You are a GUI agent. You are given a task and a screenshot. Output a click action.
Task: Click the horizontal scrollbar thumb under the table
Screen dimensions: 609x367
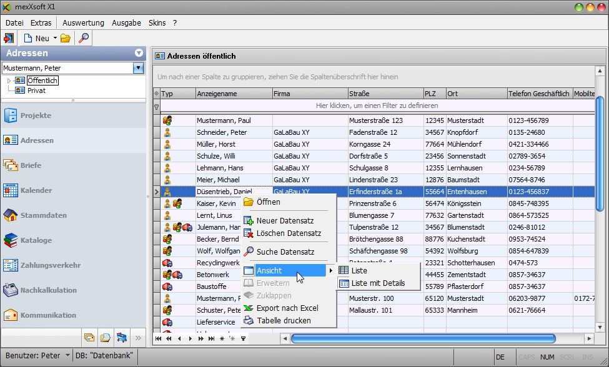coord(423,339)
